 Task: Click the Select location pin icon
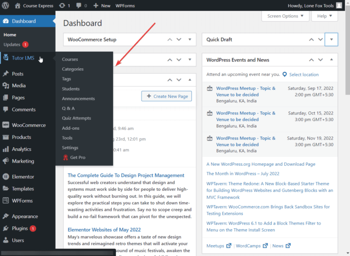coord(285,74)
